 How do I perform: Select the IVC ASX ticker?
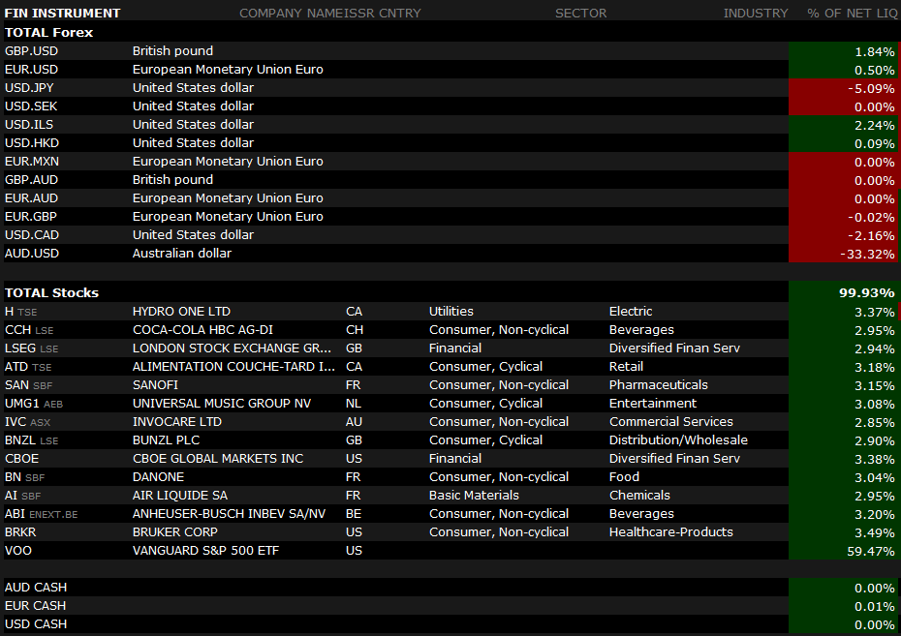[27, 422]
